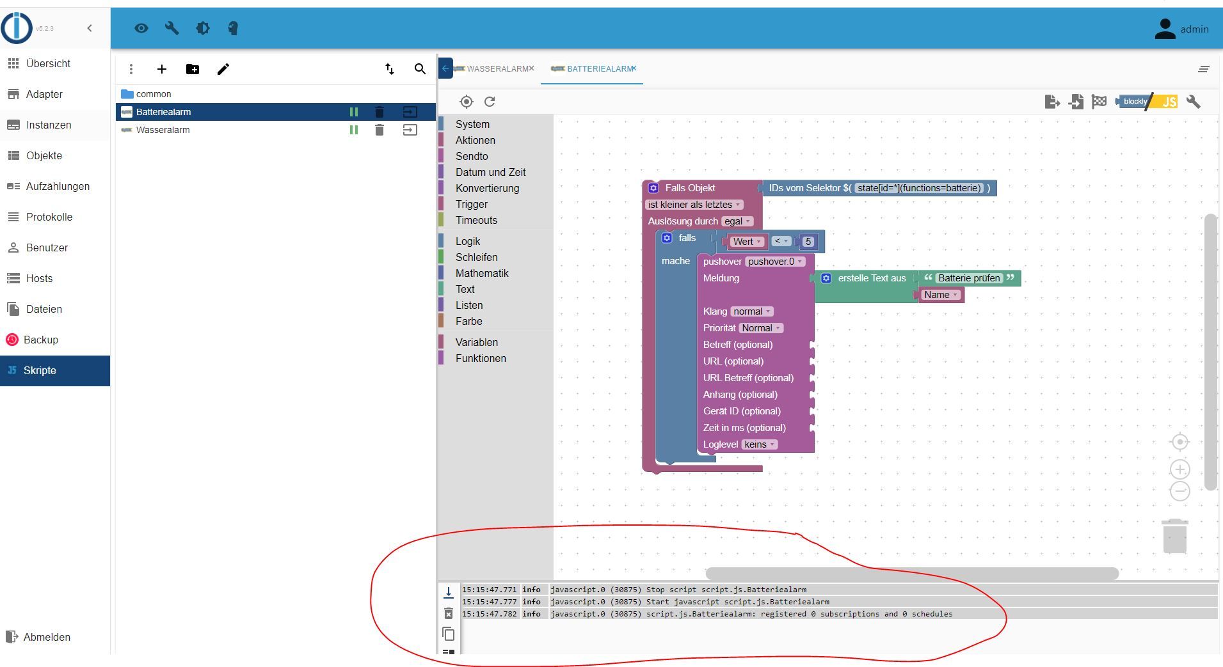1223x667 pixels.
Task: Open the Priorität 'Normal' dropdown
Action: (x=761, y=328)
